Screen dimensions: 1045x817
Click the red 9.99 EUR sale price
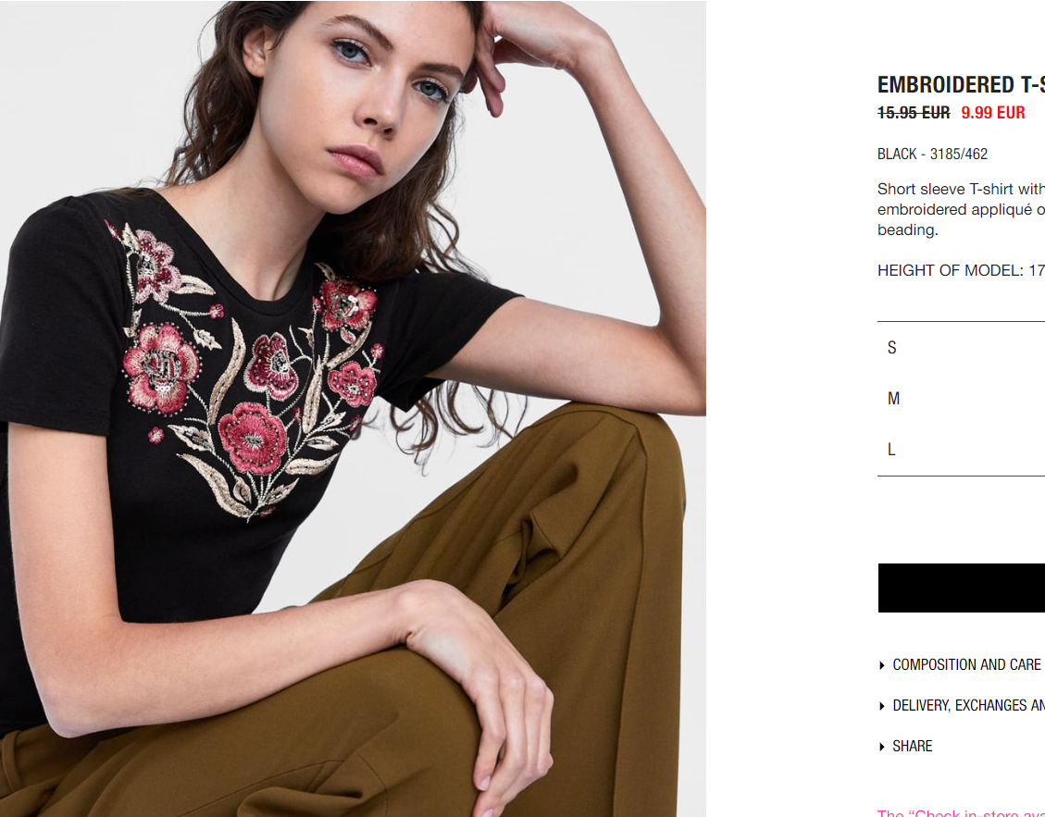coord(993,113)
